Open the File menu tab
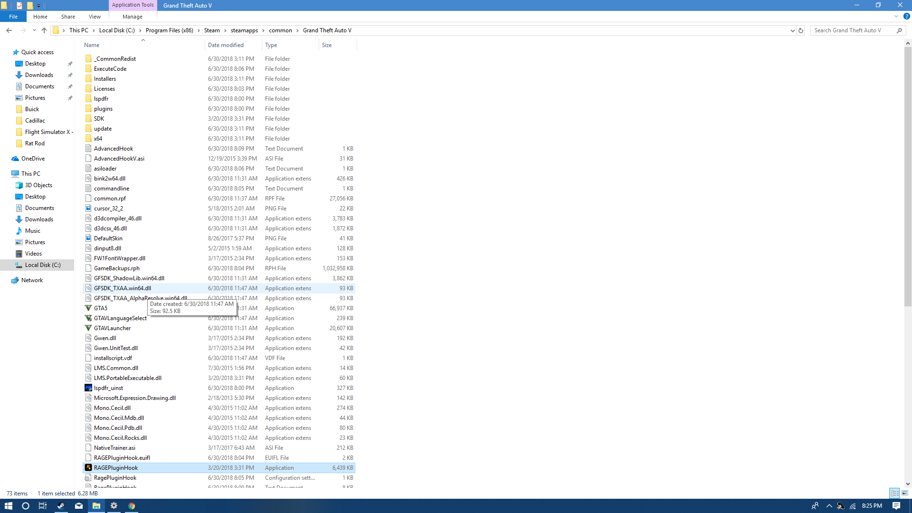 (x=13, y=17)
